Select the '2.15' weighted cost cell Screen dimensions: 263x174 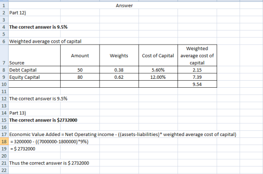pos(197,70)
